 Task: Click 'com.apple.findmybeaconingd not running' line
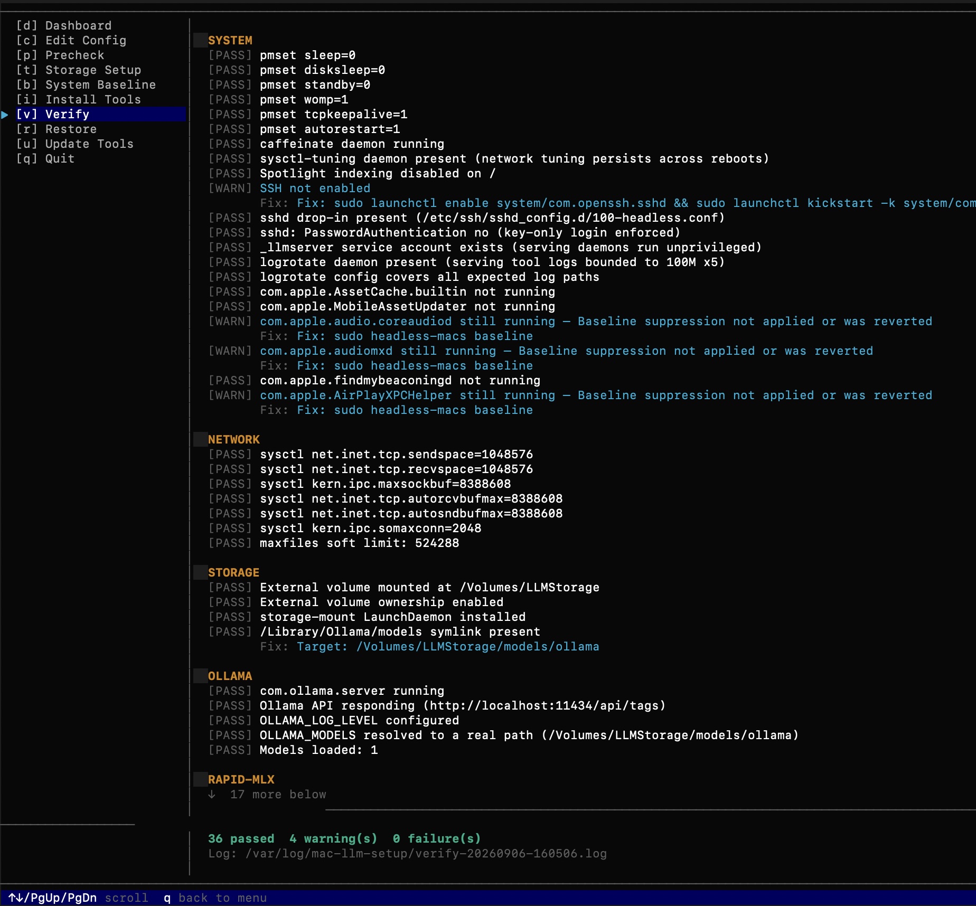point(374,380)
